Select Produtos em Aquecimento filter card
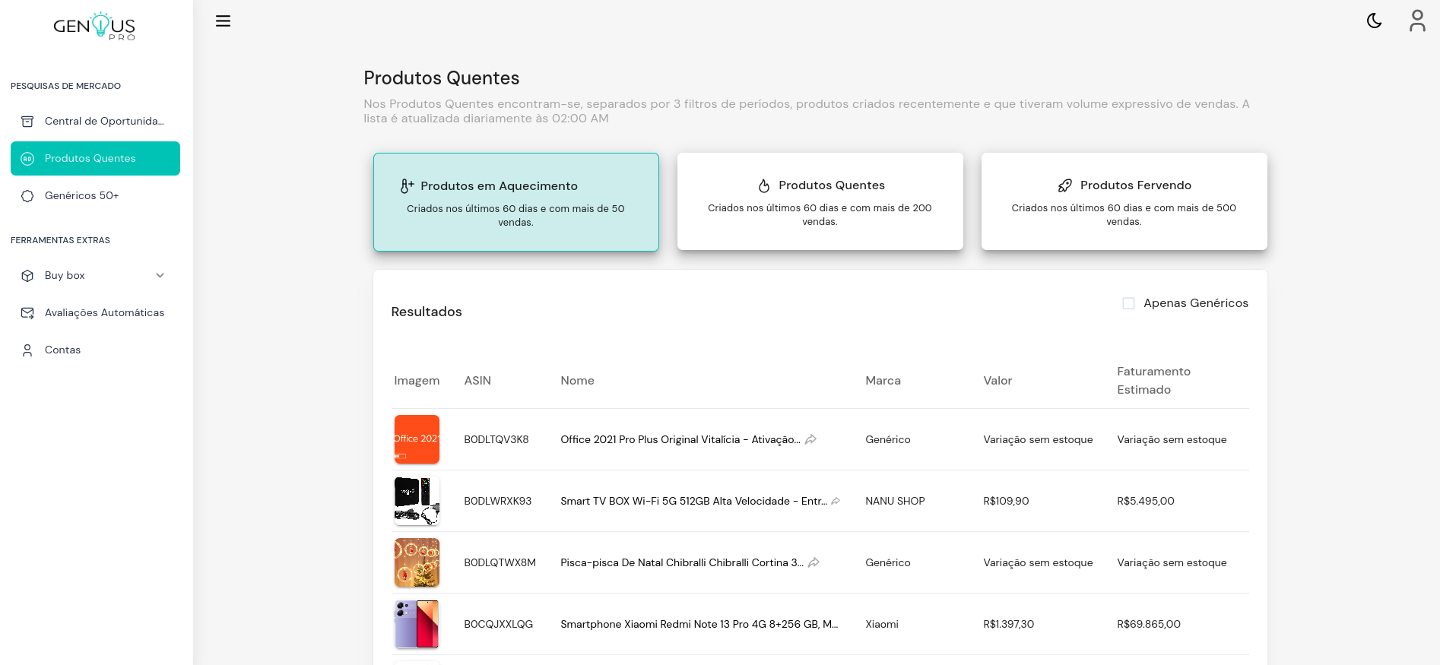This screenshot has width=1440, height=665. [516, 202]
